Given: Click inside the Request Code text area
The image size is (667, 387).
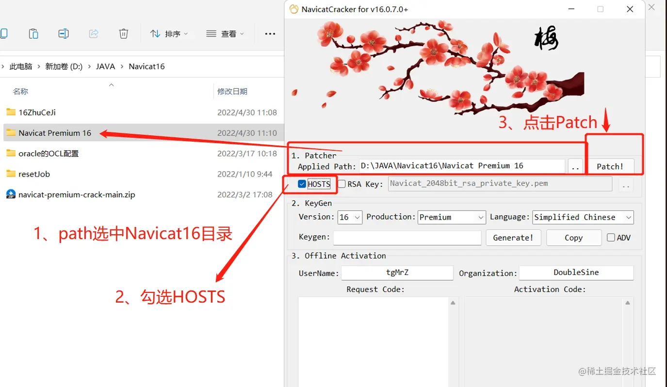Looking at the screenshot, I should (373, 342).
